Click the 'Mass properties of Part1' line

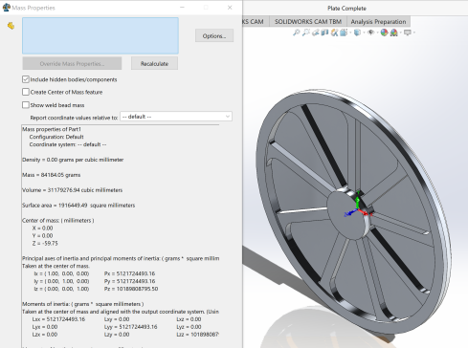coord(52,129)
